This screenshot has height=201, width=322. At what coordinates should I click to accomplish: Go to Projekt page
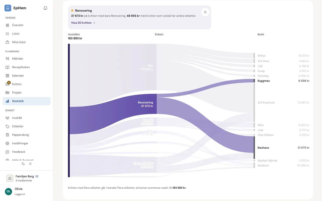[27, 93]
